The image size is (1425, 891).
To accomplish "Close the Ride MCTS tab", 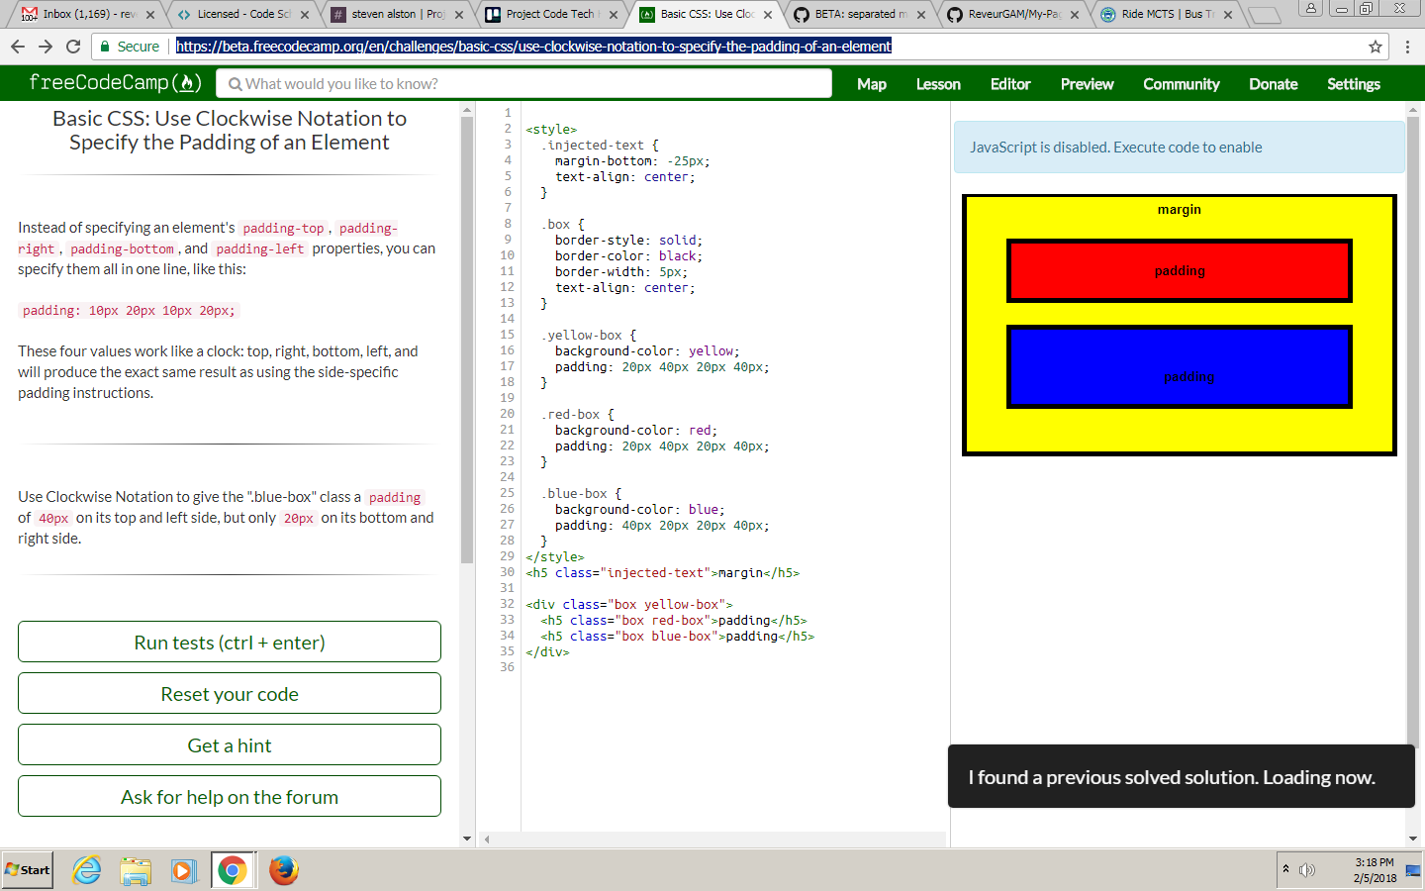I will tap(1228, 15).
